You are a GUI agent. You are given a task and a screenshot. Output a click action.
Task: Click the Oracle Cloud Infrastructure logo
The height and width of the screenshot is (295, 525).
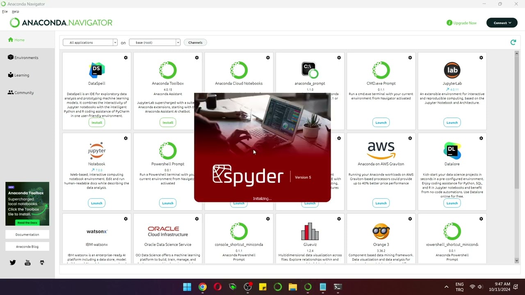coord(168,231)
